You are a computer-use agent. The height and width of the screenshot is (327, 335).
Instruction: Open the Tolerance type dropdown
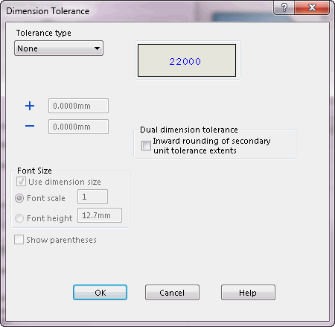pyautogui.click(x=59, y=48)
